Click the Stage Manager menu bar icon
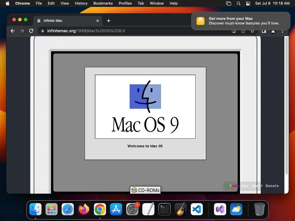 tap(228, 3)
